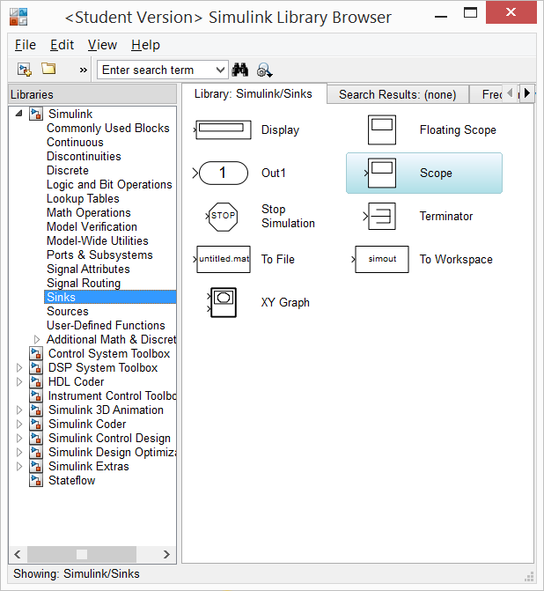Open the search term dropdown arrow
This screenshot has height=591, width=544.
220,70
